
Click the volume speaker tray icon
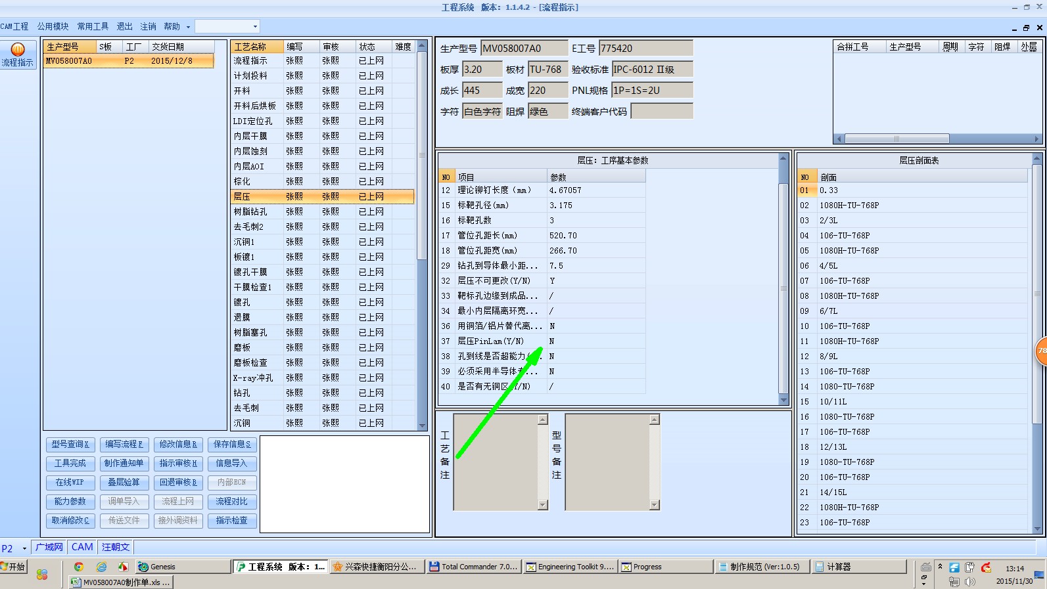(x=970, y=582)
